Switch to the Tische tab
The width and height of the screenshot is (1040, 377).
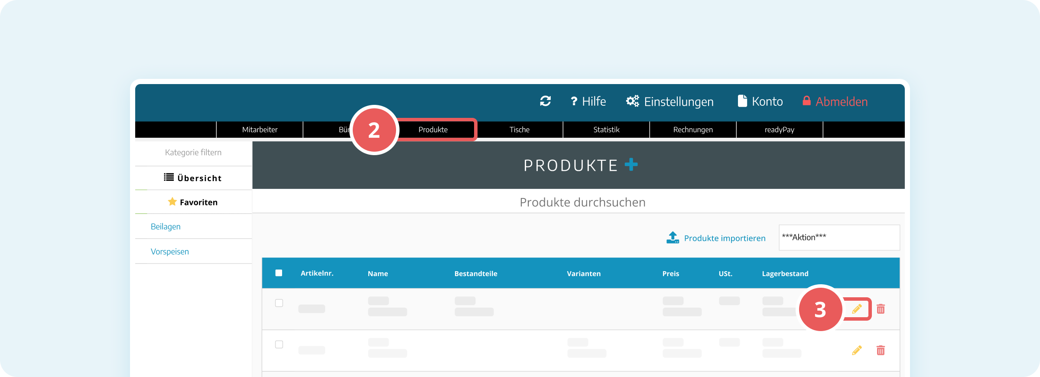(520, 130)
